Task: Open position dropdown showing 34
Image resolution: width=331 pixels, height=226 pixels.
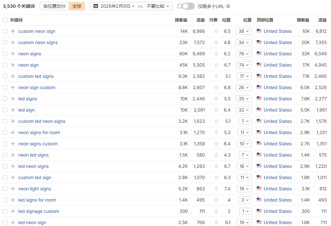Action: (x=244, y=42)
